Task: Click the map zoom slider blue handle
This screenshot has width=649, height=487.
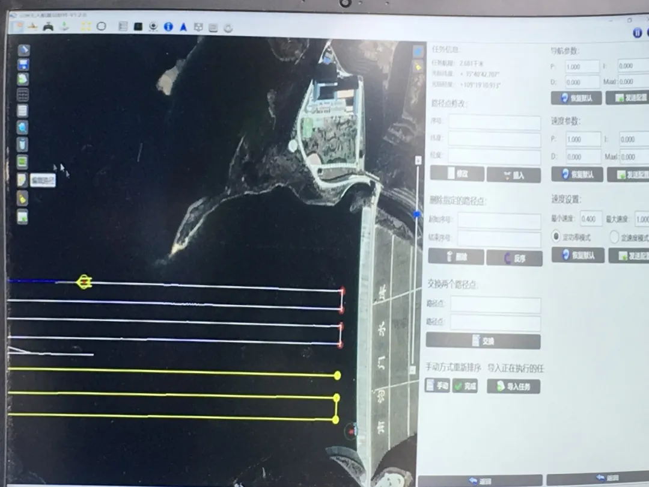Action: (x=417, y=214)
